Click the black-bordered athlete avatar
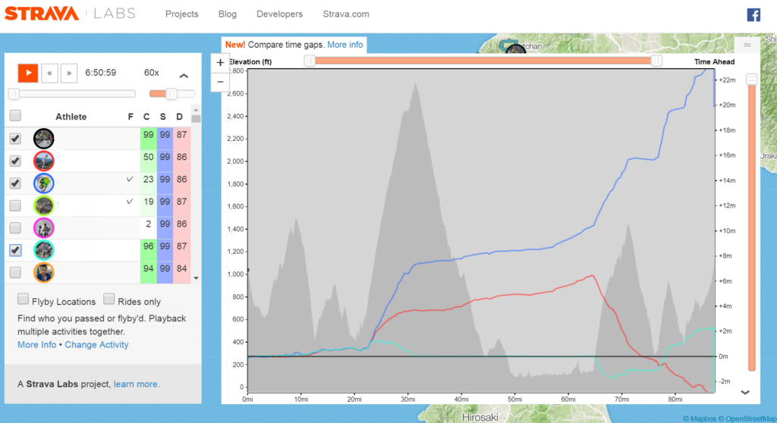Viewport: 777px width, 423px height. (x=43, y=139)
